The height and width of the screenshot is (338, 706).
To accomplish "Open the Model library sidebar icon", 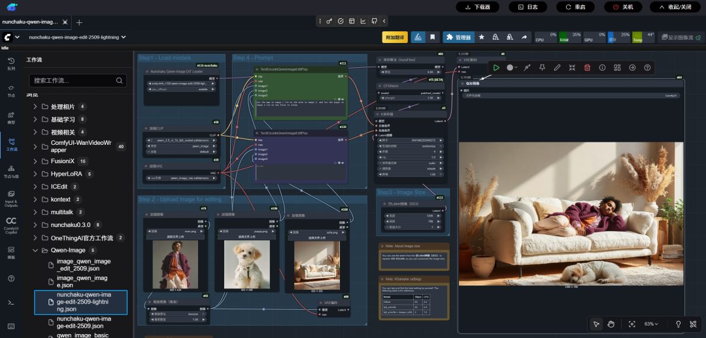I will pos(11,117).
